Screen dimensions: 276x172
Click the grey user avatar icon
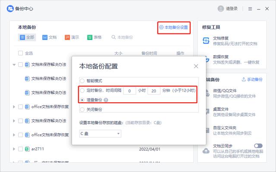220,9
